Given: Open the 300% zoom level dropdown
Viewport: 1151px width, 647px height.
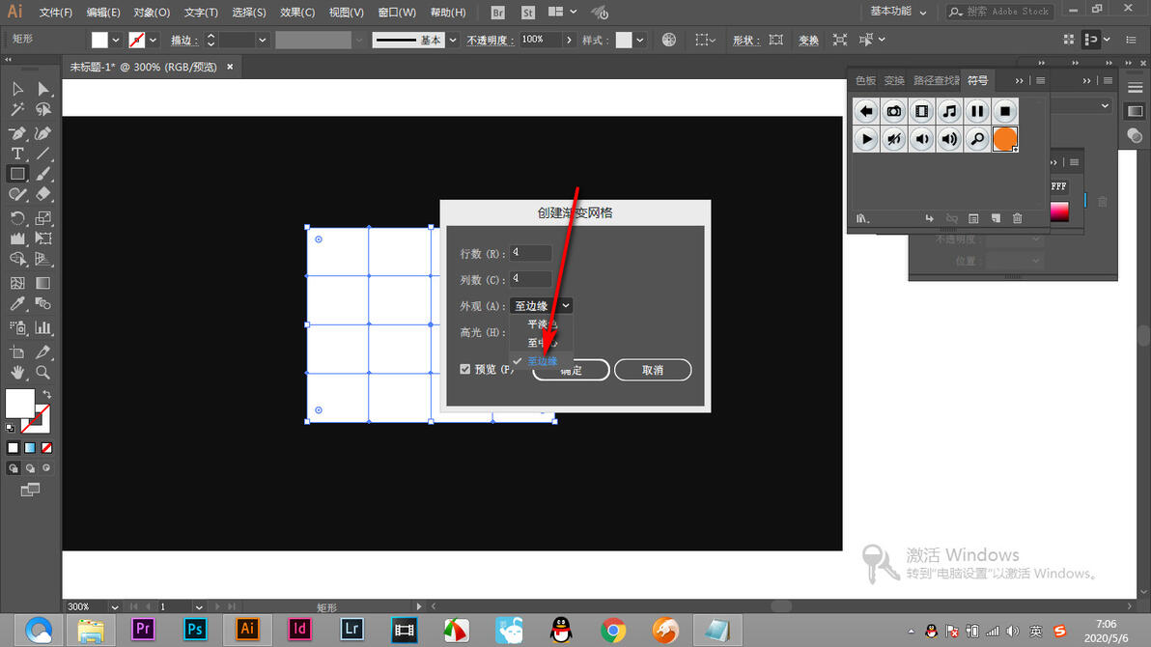Looking at the screenshot, I should 114,606.
